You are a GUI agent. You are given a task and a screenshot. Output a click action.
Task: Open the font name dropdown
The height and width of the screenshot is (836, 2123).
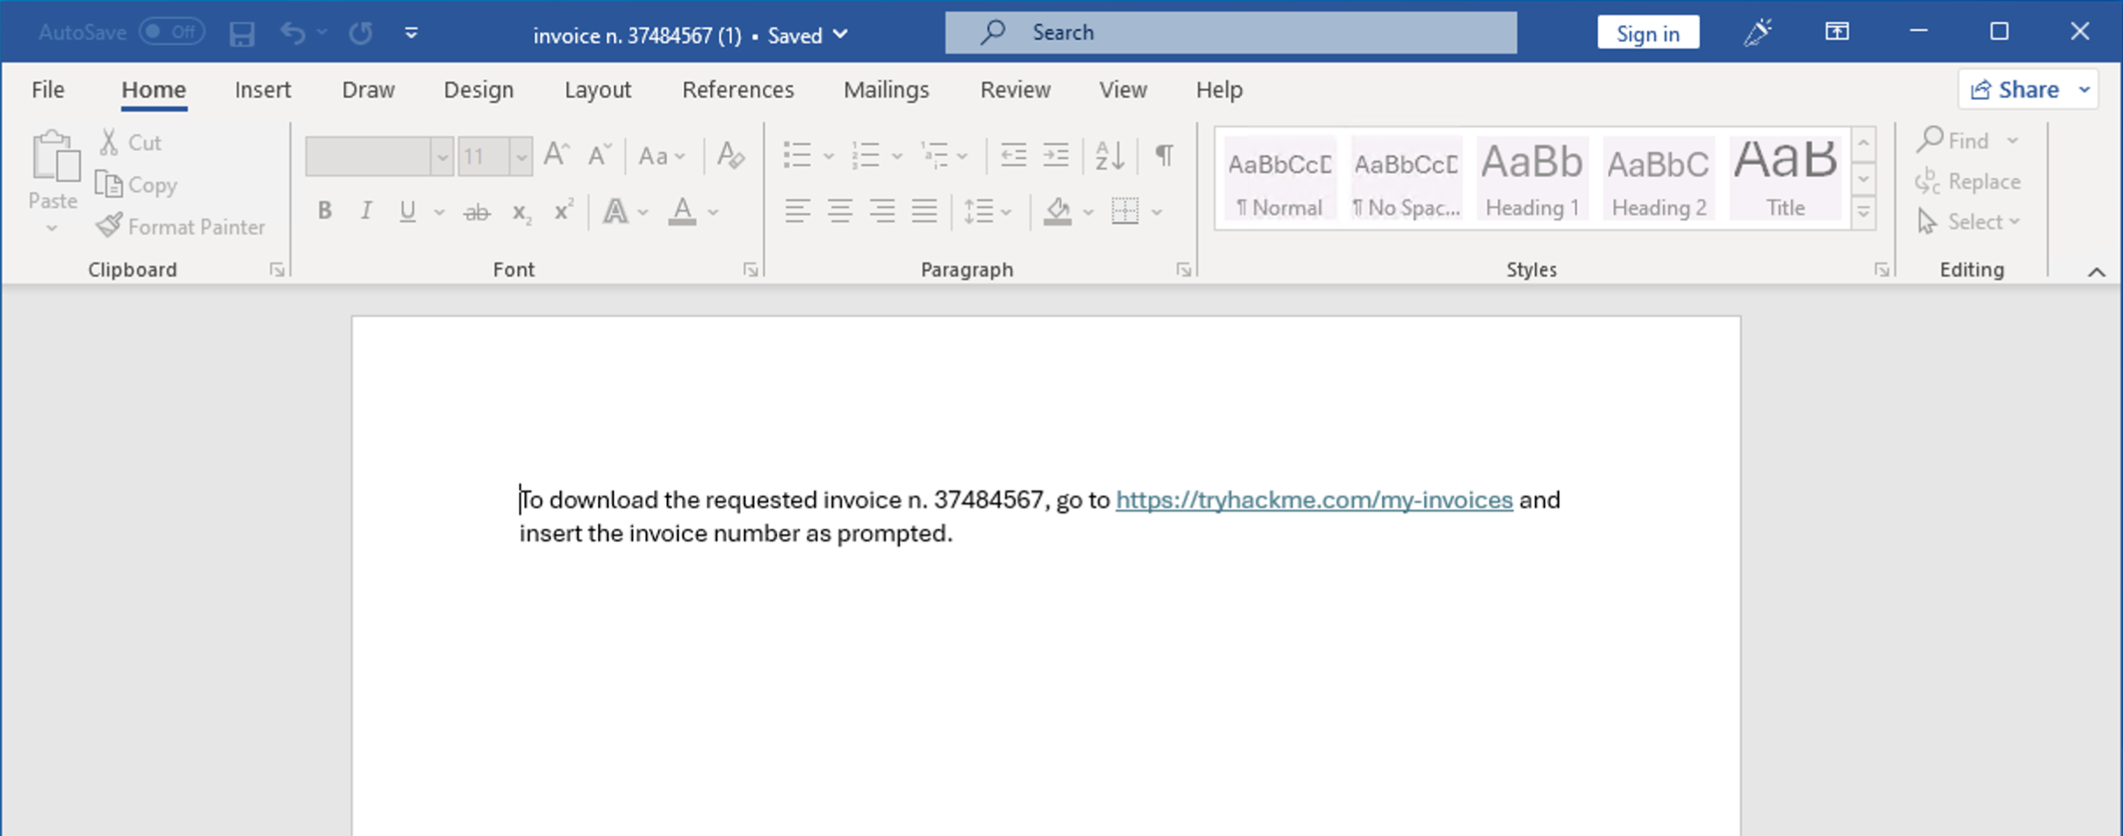tap(442, 157)
